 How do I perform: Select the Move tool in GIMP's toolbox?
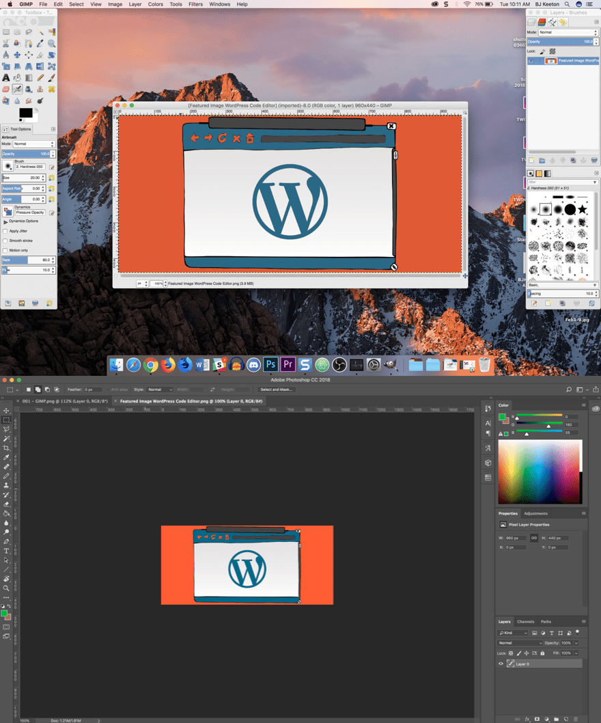point(17,55)
